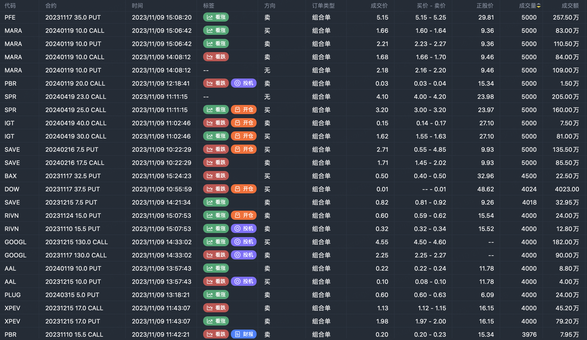
Task: Select contract 20231215 130.0 CALL
Action: click(77, 242)
